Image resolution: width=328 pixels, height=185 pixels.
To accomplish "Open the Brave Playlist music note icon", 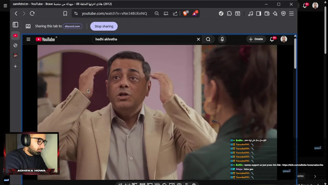I will (x=251, y=13).
